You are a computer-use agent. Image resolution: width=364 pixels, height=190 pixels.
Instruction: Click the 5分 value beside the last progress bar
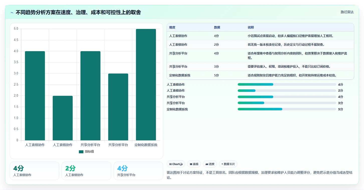coord(340,109)
